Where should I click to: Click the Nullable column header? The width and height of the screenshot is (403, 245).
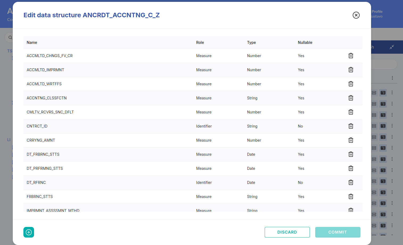305,43
